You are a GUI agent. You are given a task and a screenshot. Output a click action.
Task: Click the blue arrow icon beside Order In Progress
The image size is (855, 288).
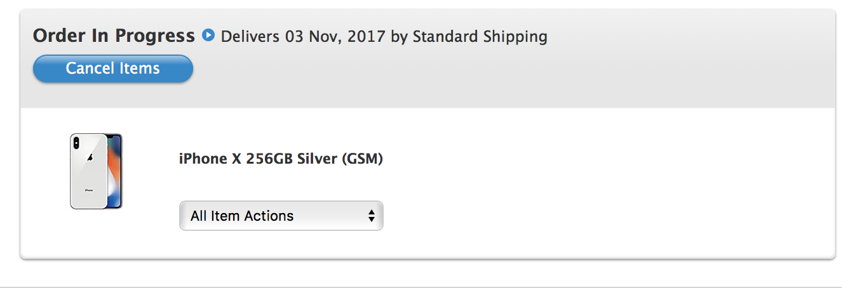click(208, 35)
